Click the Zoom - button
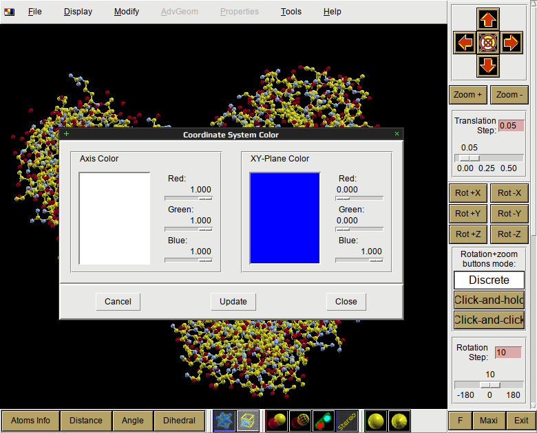The image size is (537, 433). tap(509, 95)
